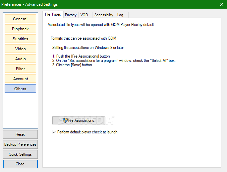
Task: Open Account preferences
Action: (20, 79)
